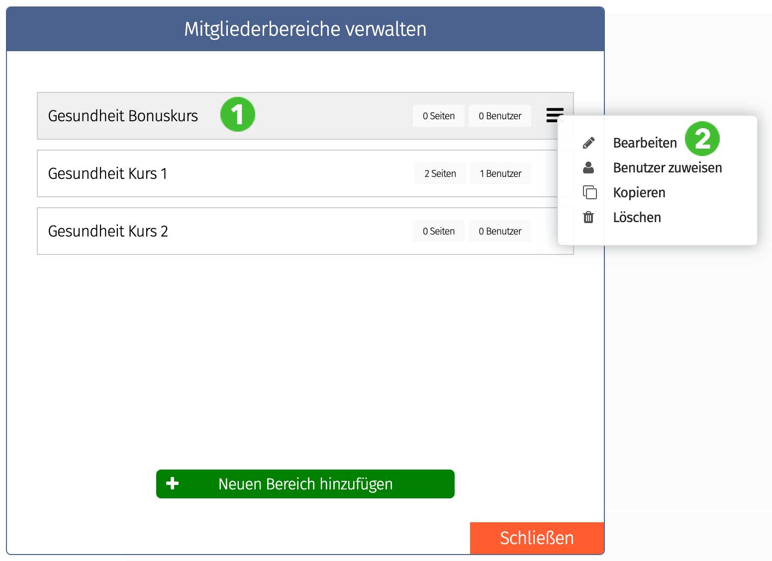Open the 2 Seiten badge for Gesundheit Kurs 1
The width and height of the screenshot is (772, 561).
tap(440, 173)
